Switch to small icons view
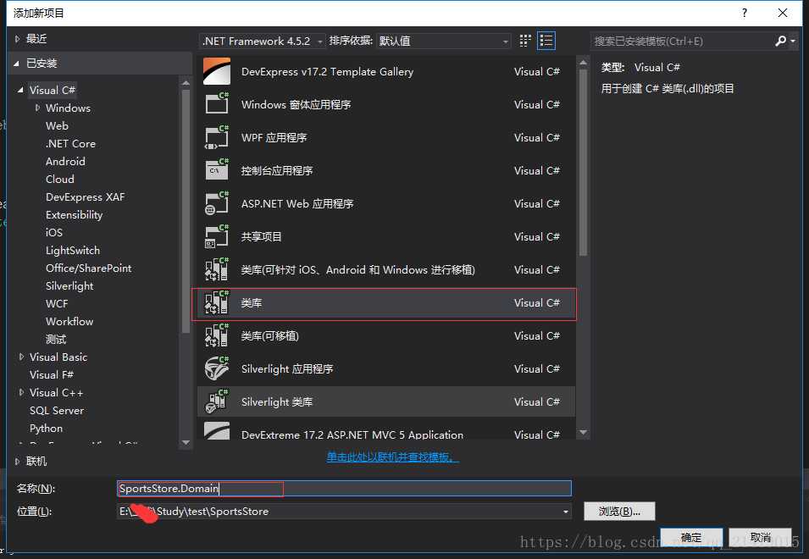 525,41
